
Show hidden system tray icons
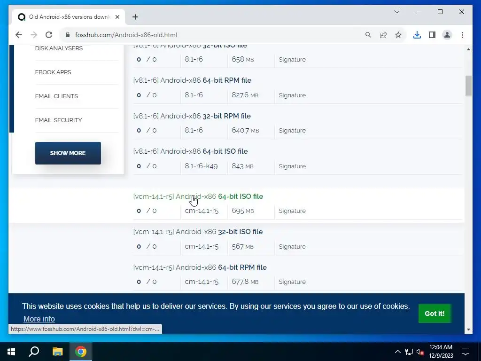[x=397, y=352]
